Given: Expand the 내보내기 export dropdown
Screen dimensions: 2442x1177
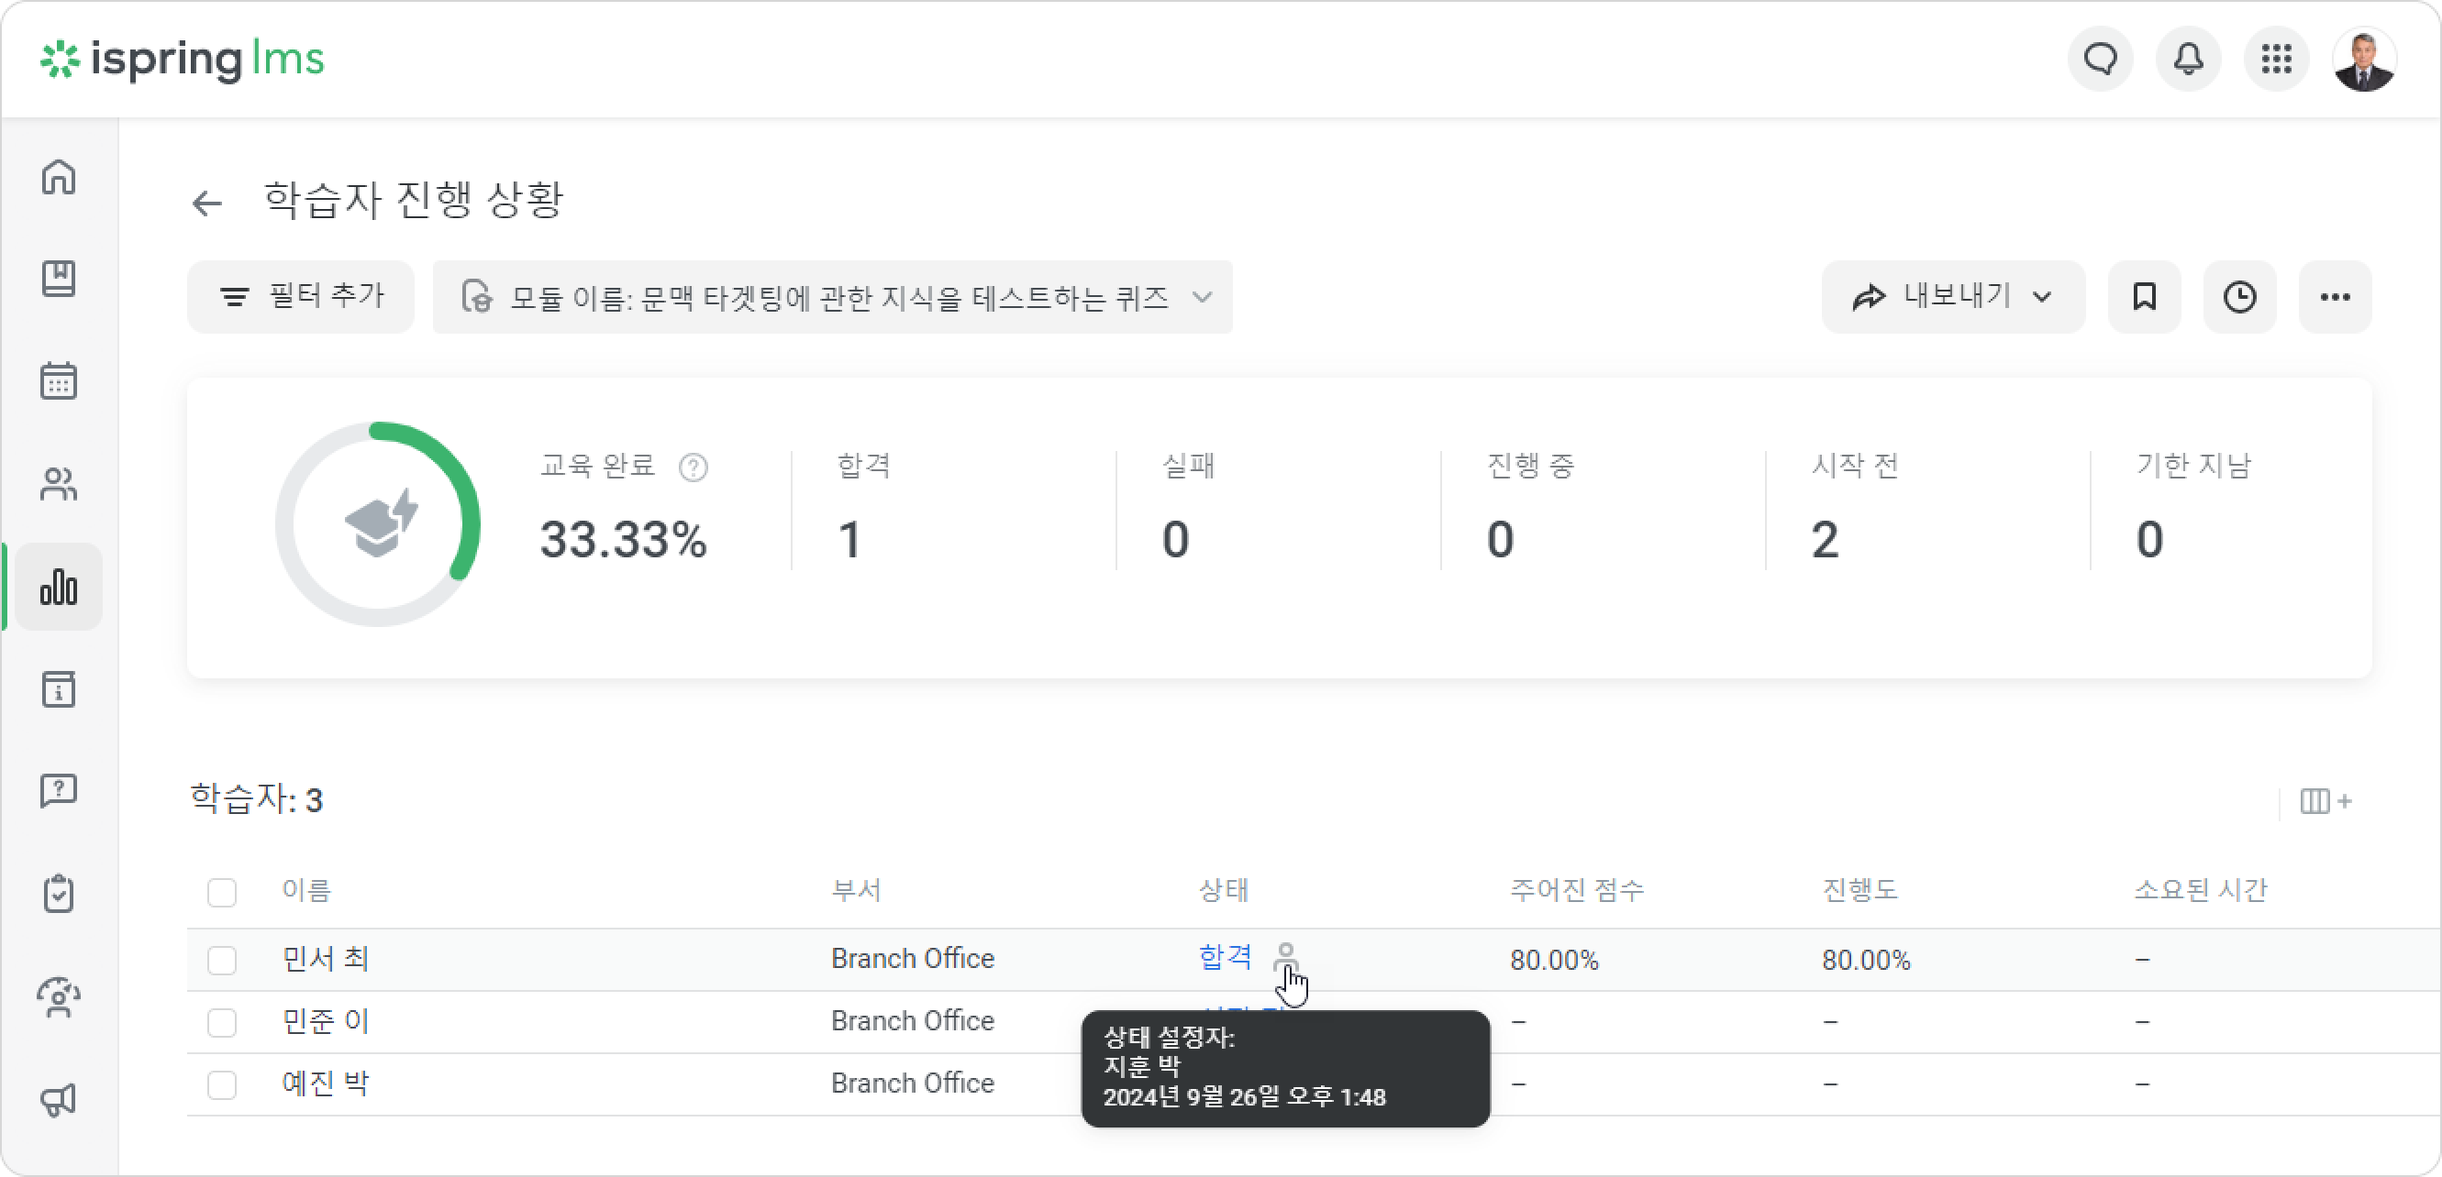Looking at the screenshot, I should click(x=1953, y=297).
